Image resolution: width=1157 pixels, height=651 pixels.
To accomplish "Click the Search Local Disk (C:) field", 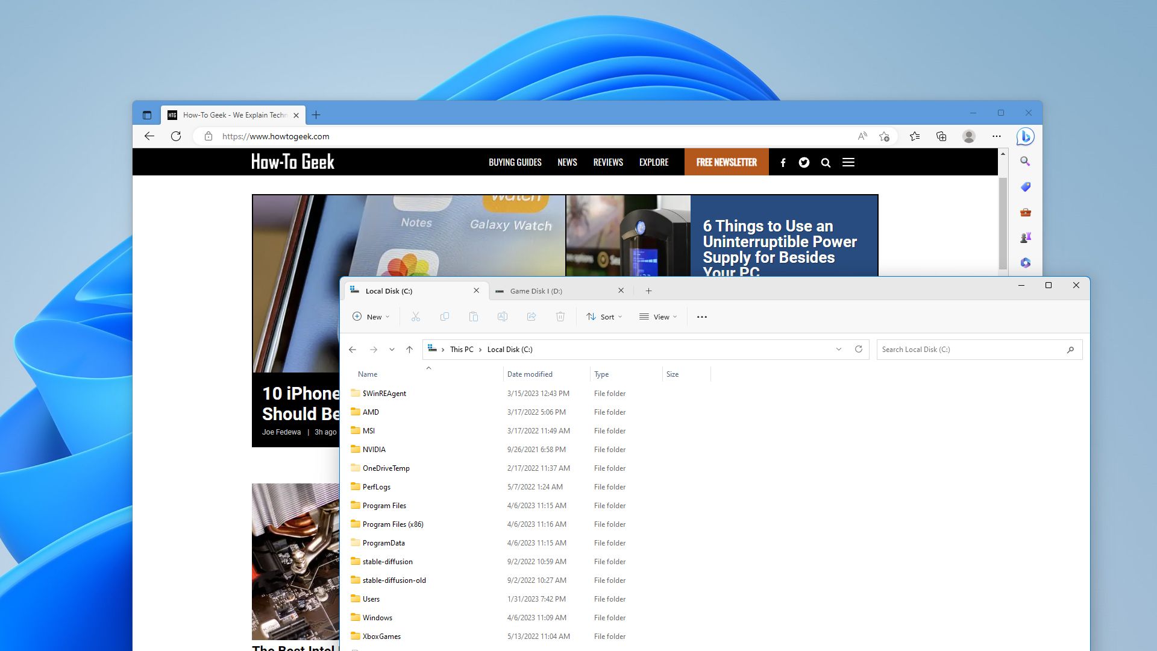I will [x=970, y=350].
